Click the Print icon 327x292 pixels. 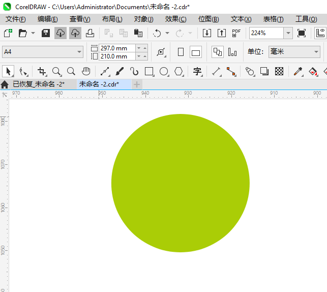click(x=90, y=33)
